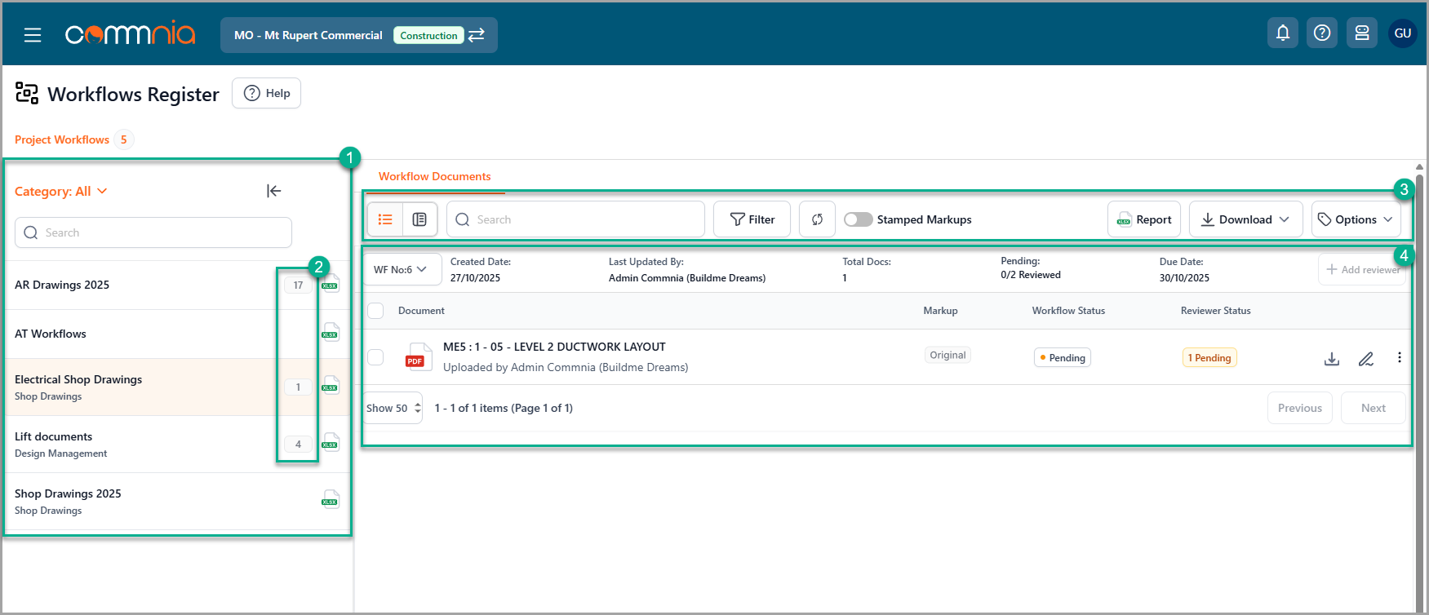The height and width of the screenshot is (615, 1429).
Task: Open the WF No:6 selector
Action: (x=401, y=269)
